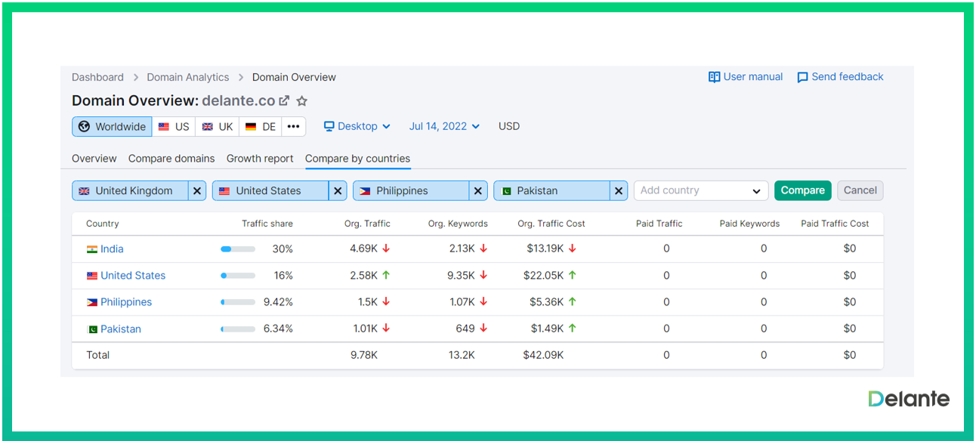This screenshot has width=976, height=441.
Task: Click the 13.2K total keywords value
Action: pyautogui.click(x=462, y=355)
